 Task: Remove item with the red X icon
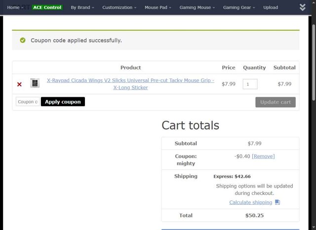click(19, 84)
